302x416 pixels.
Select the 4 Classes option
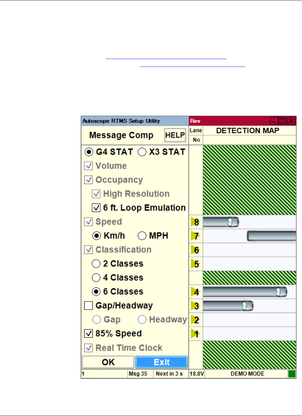click(96, 278)
